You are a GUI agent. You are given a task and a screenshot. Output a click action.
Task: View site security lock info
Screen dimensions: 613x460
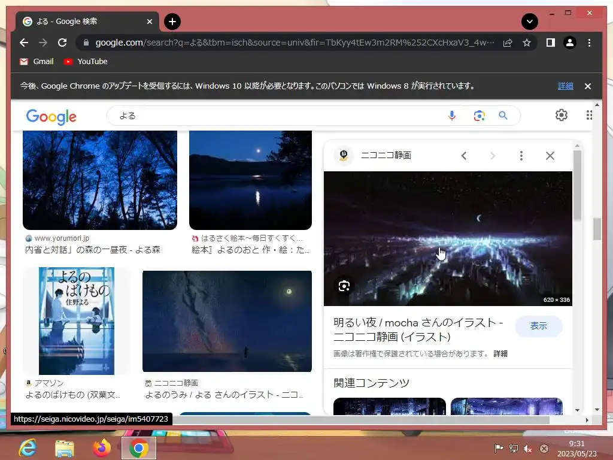click(86, 43)
